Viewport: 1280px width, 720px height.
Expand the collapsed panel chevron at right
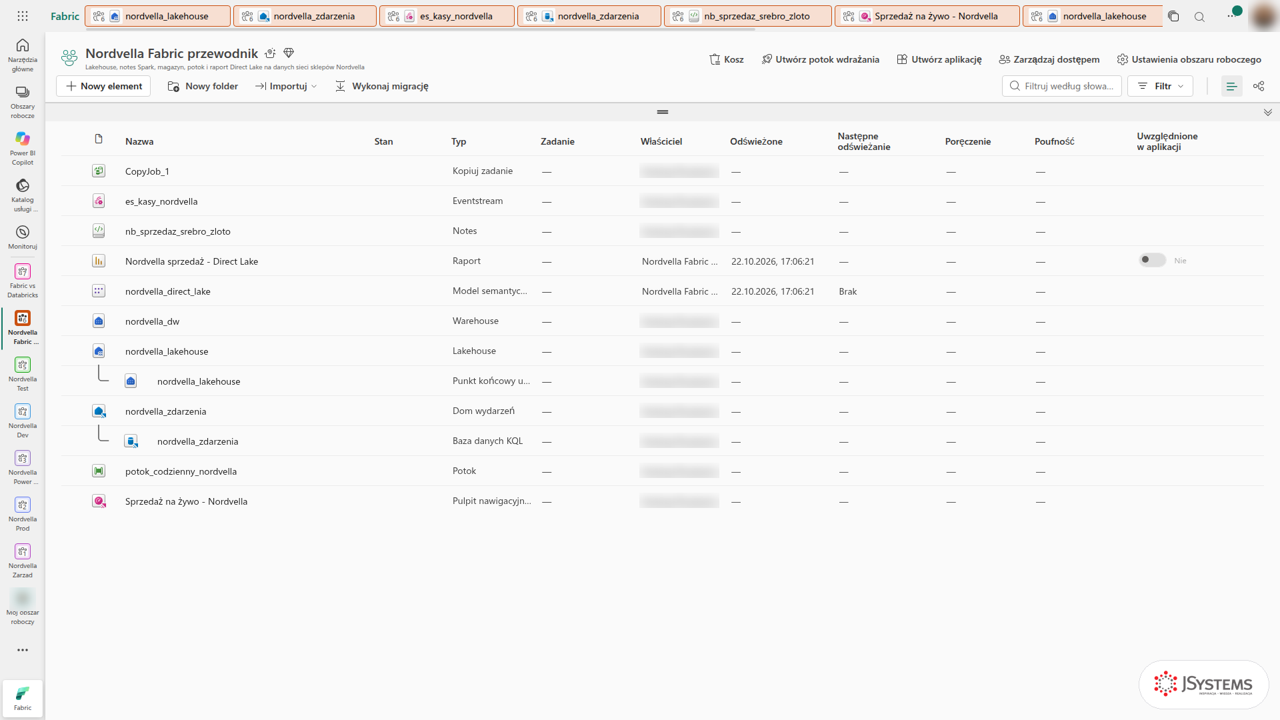tap(1268, 112)
